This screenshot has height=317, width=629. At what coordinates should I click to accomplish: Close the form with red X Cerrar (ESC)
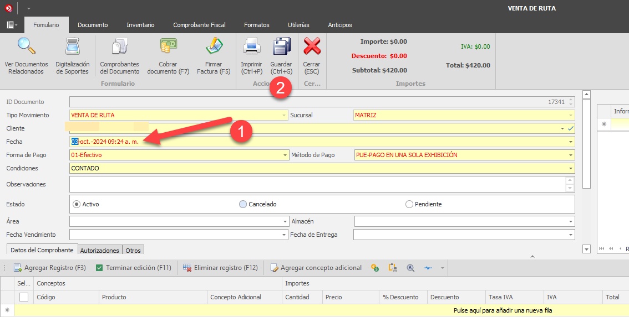pos(312,56)
